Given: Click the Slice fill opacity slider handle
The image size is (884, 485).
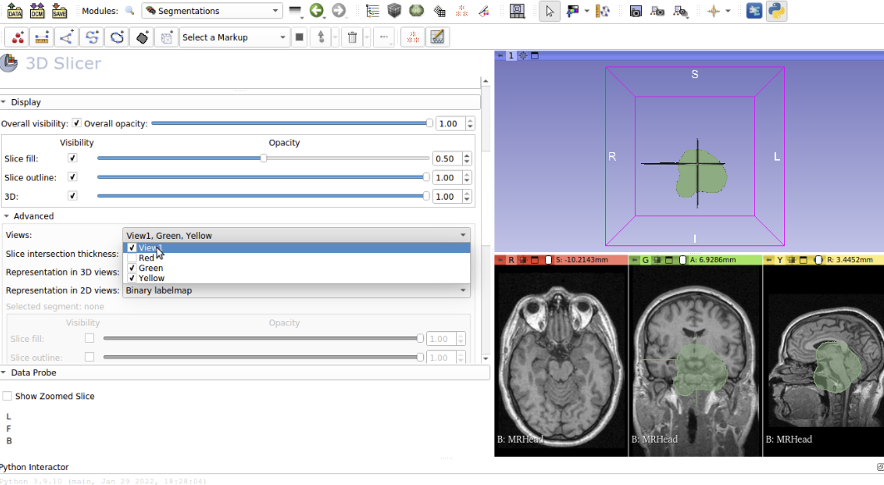Looking at the screenshot, I should pos(263,158).
